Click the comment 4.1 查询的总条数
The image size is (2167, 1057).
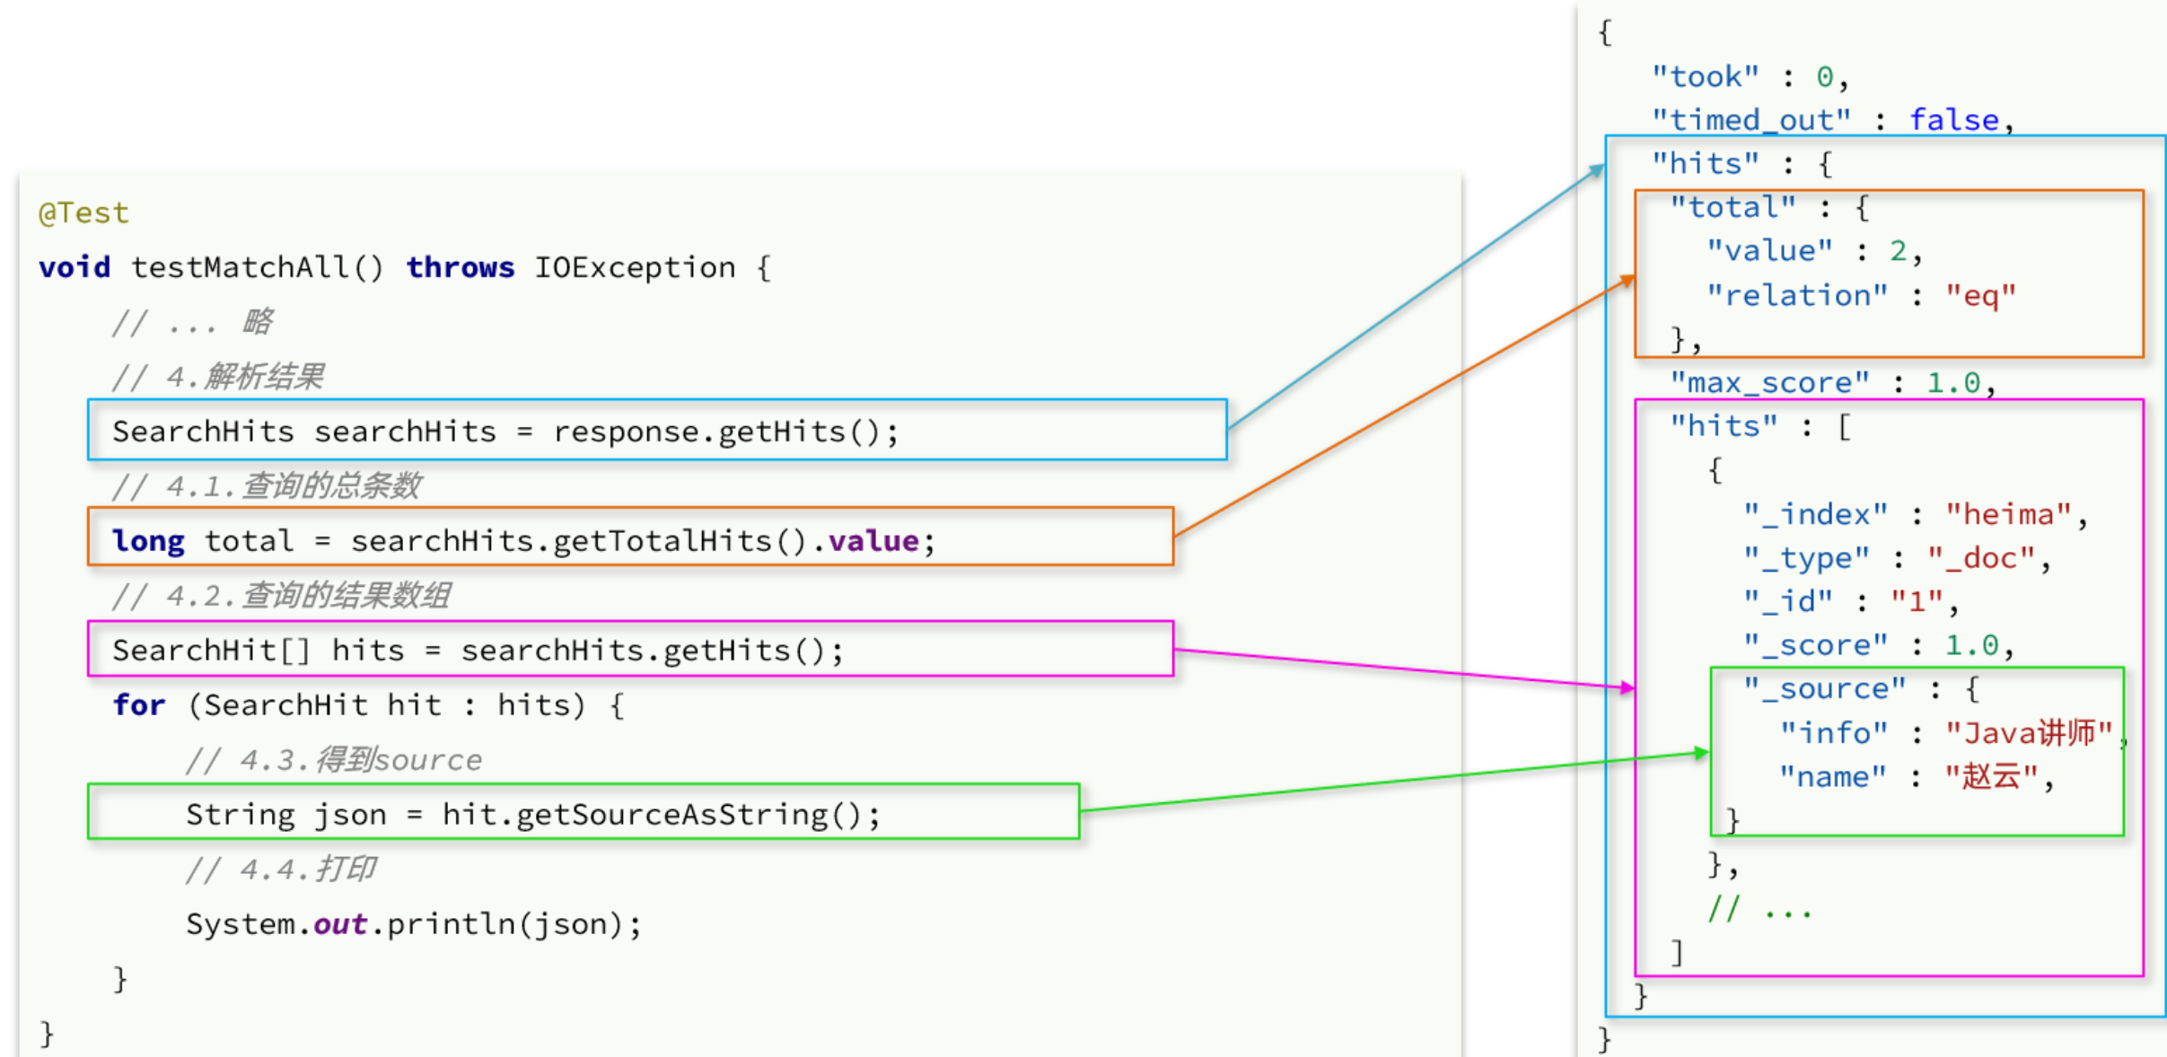coord(267,486)
